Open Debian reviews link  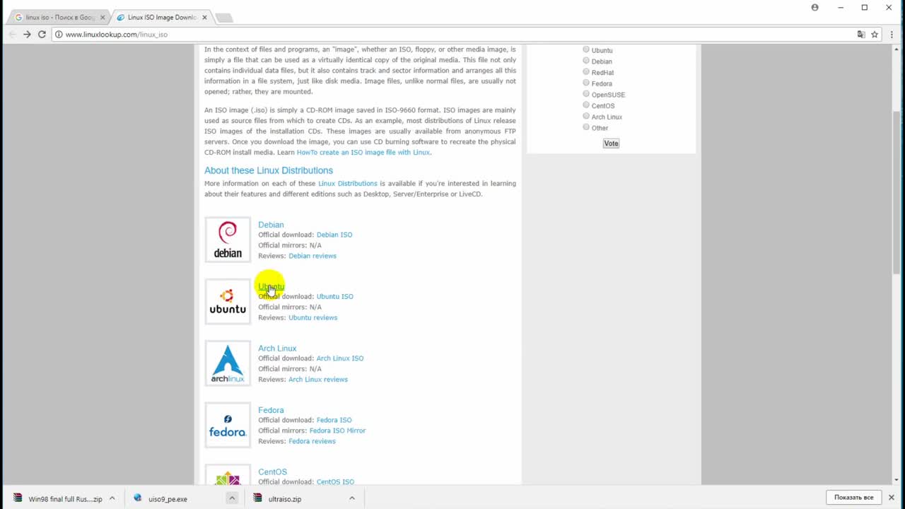(x=313, y=256)
